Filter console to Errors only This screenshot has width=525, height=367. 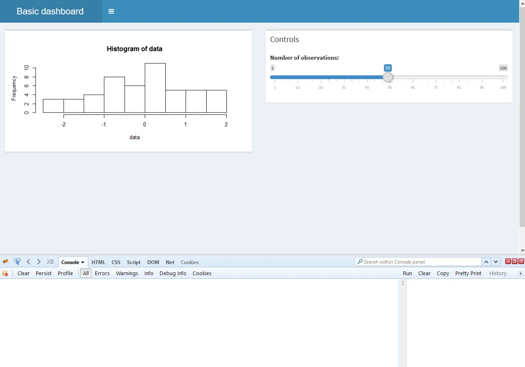(x=102, y=273)
